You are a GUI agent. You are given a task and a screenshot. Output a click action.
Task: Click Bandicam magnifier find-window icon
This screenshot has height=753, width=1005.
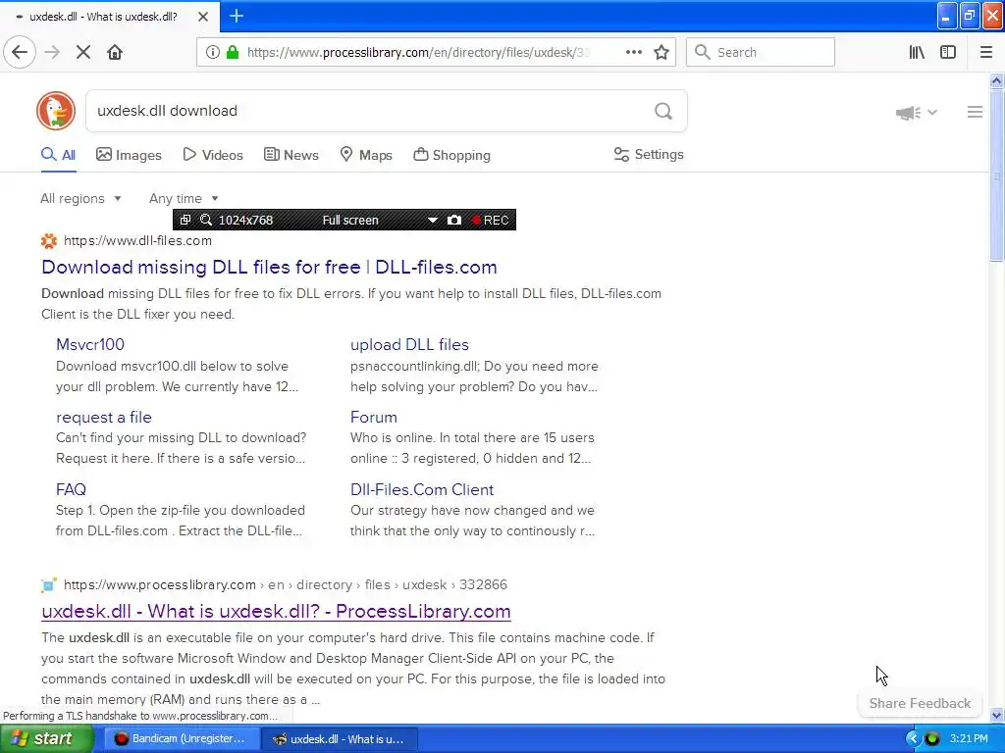[x=206, y=220]
